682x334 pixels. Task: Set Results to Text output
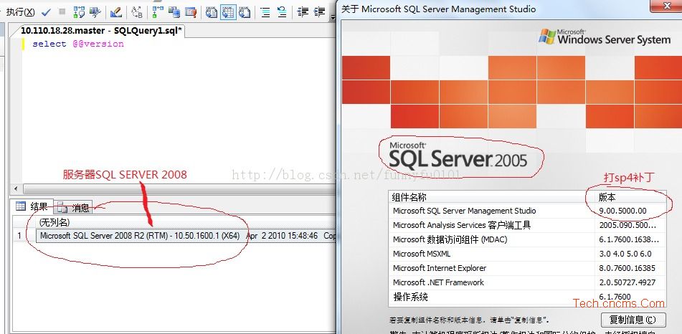(x=212, y=11)
